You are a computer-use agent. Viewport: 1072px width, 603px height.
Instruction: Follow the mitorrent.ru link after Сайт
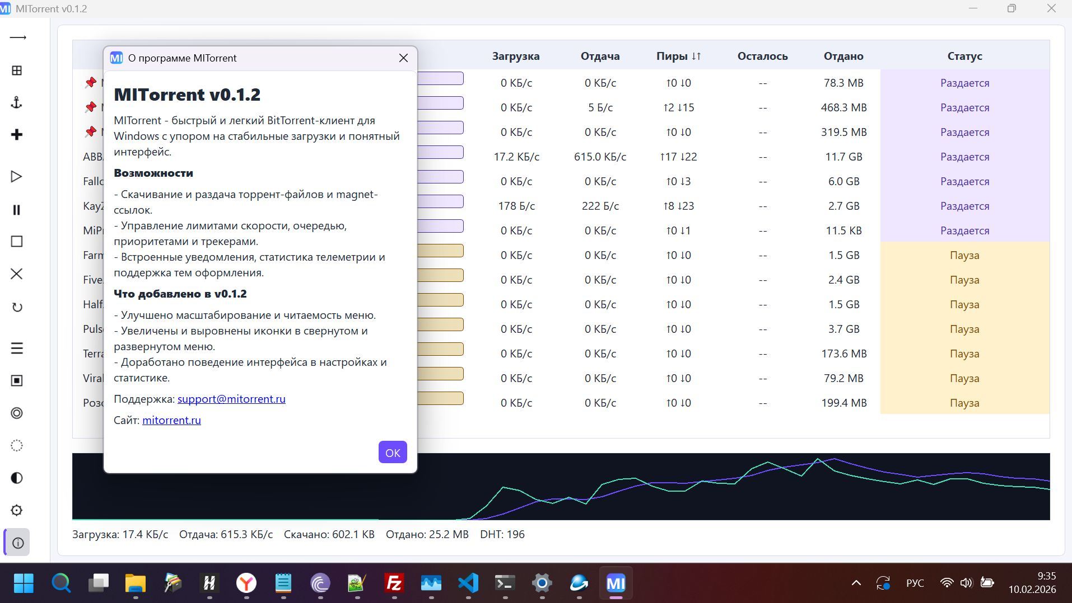pos(171,420)
